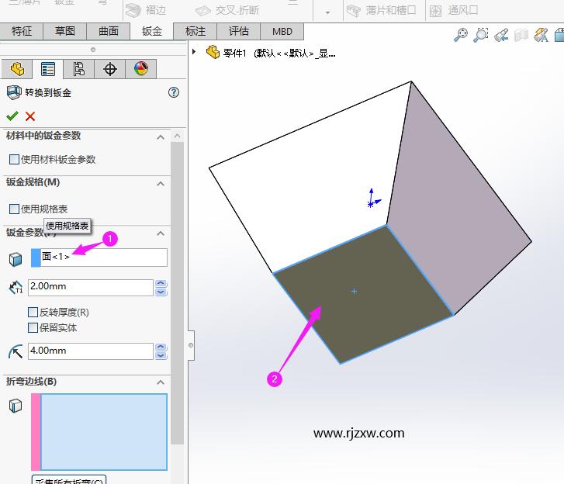564x484 pixels.
Task: Expand the 零件1 flyout tree arrow
Action: pyautogui.click(x=194, y=52)
